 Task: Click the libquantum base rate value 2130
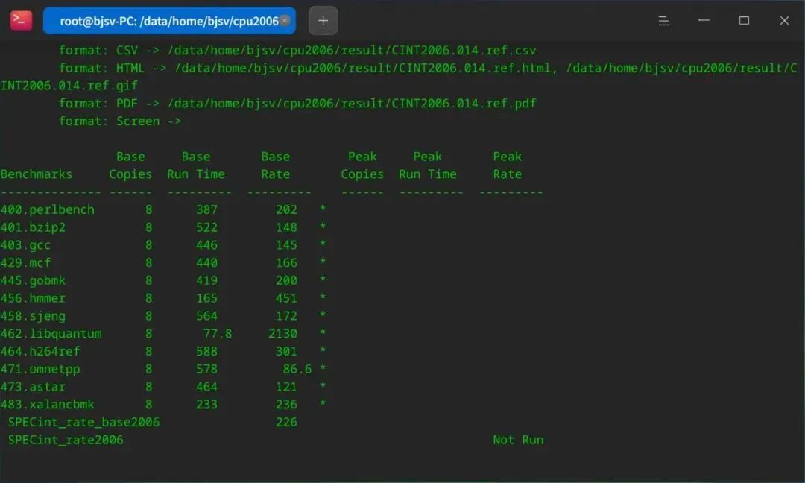pos(283,334)
